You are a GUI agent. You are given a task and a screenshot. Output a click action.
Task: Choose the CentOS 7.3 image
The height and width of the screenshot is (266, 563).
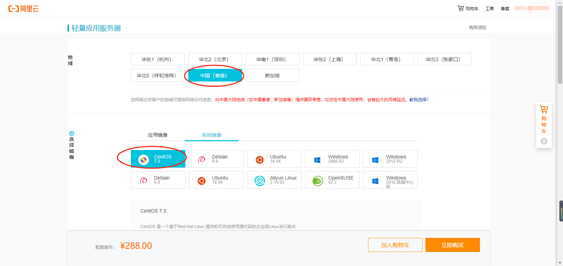click(x=158, y=159)
